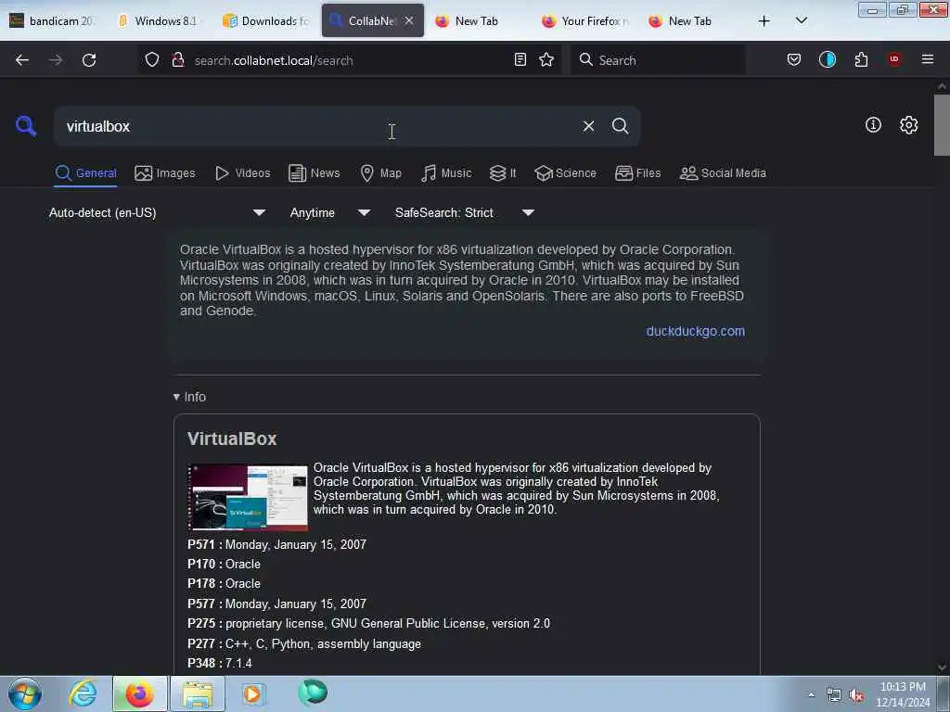Click the site security padlock icon
The width and height of the screenshot is (950, 712).
(x=177, y=59)
